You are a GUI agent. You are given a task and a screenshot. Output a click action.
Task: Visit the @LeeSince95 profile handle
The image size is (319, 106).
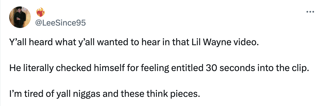61,23
